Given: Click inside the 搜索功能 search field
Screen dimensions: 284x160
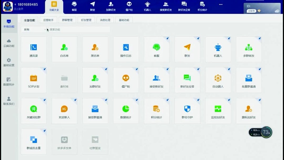Looking at the screenshot, I should point(74,29).
